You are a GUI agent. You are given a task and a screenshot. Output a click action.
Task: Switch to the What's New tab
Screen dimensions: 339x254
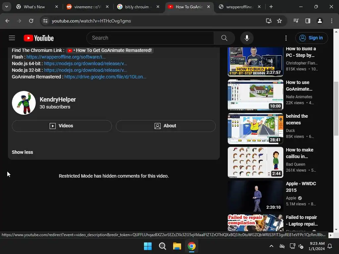tap(34, 7)
